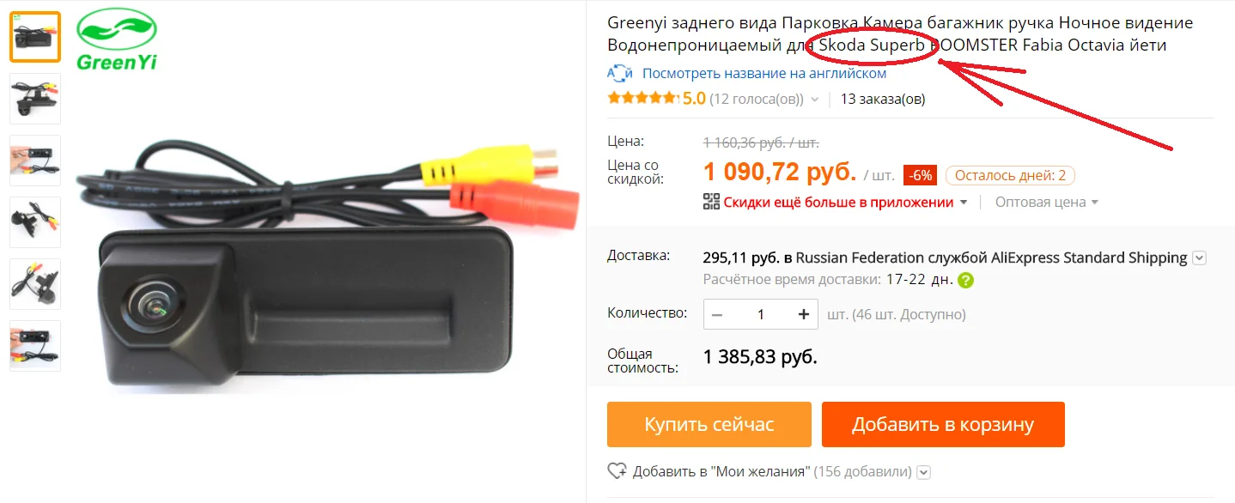Click the QR code icon for app discounts
The height and width of the screenshot is (503, 1235).
(710, 203)
